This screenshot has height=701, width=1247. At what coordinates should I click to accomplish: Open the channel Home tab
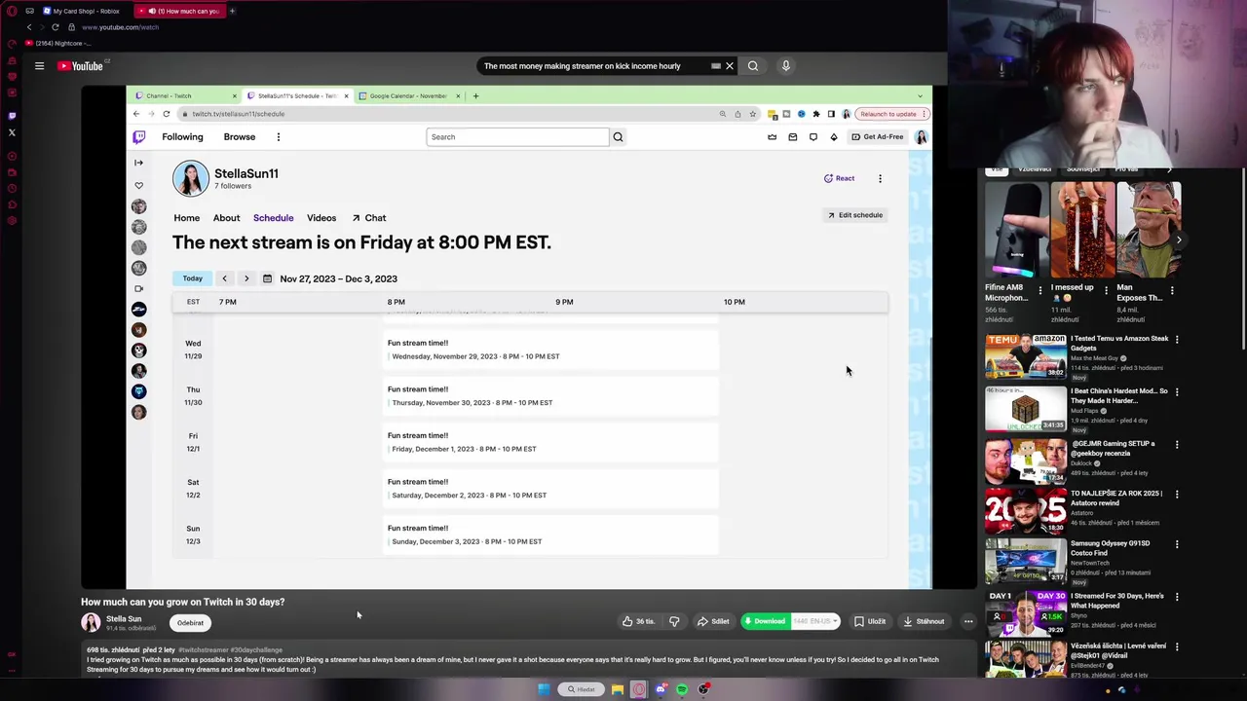tap(186, 218)
